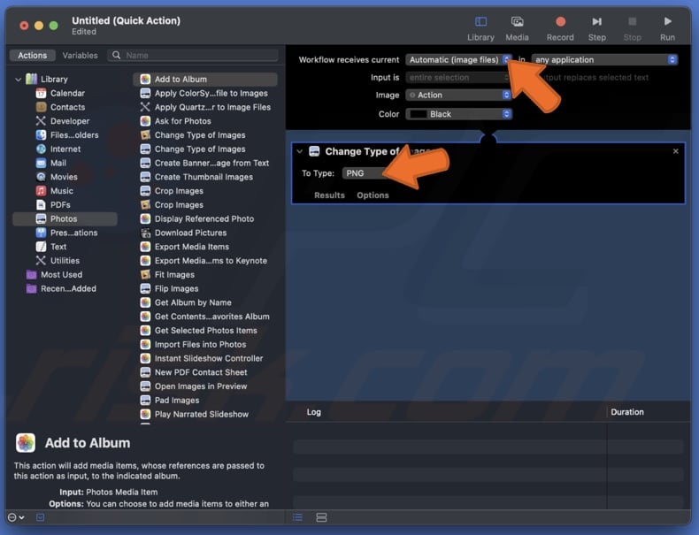The height and width of the screenshot is (535, 699).
Task: Switch to the Variables tab
Action: click(x=80, y=55)
